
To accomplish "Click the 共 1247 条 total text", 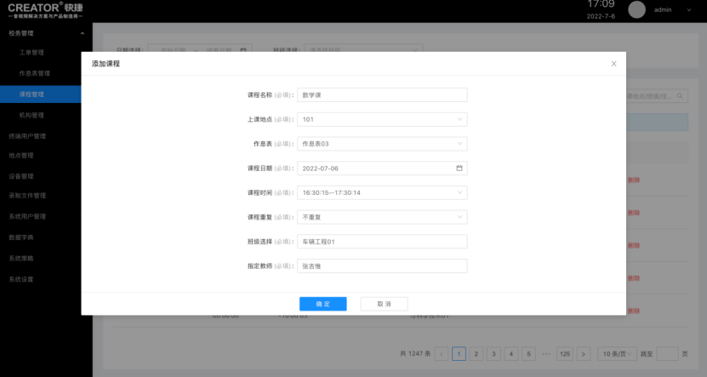I will point(415,353).
